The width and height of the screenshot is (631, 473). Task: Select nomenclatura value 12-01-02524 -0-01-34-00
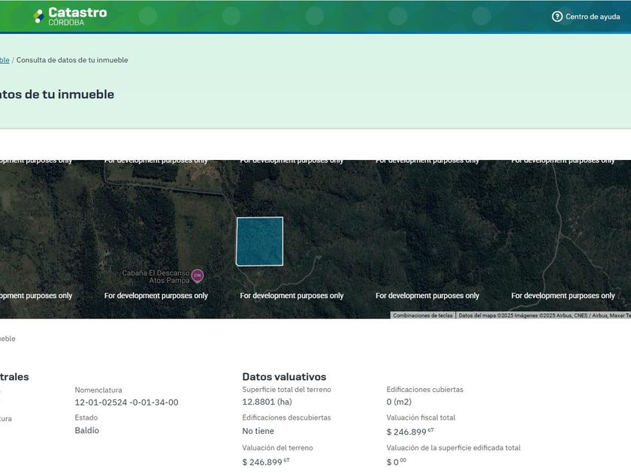coord(126,402)
